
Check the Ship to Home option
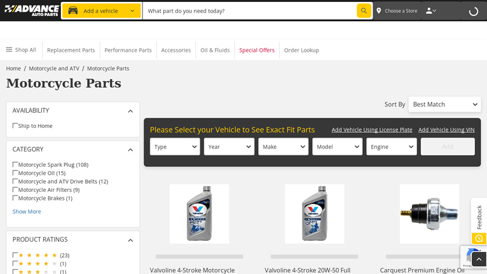tap(15, 125)
